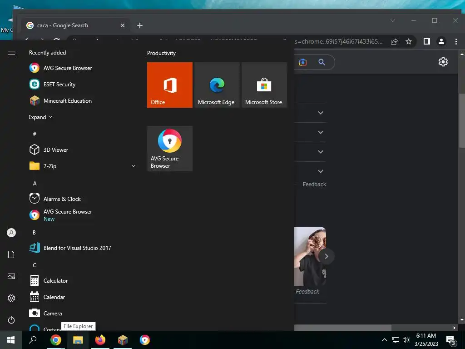Open Calendar app
This screenshot has height=349, width=465.
click(x=82, y=297)
